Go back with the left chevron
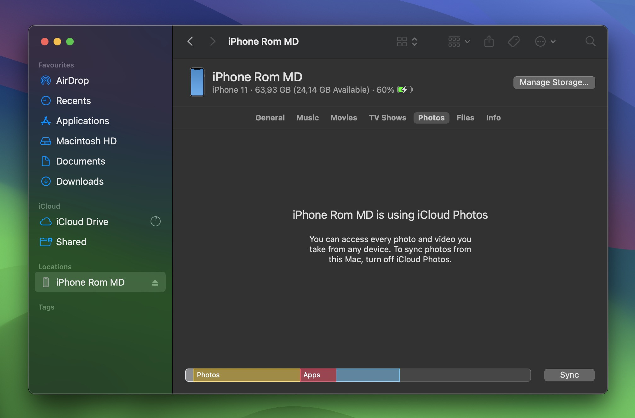The image size is (635, 418). coord(190,41)
